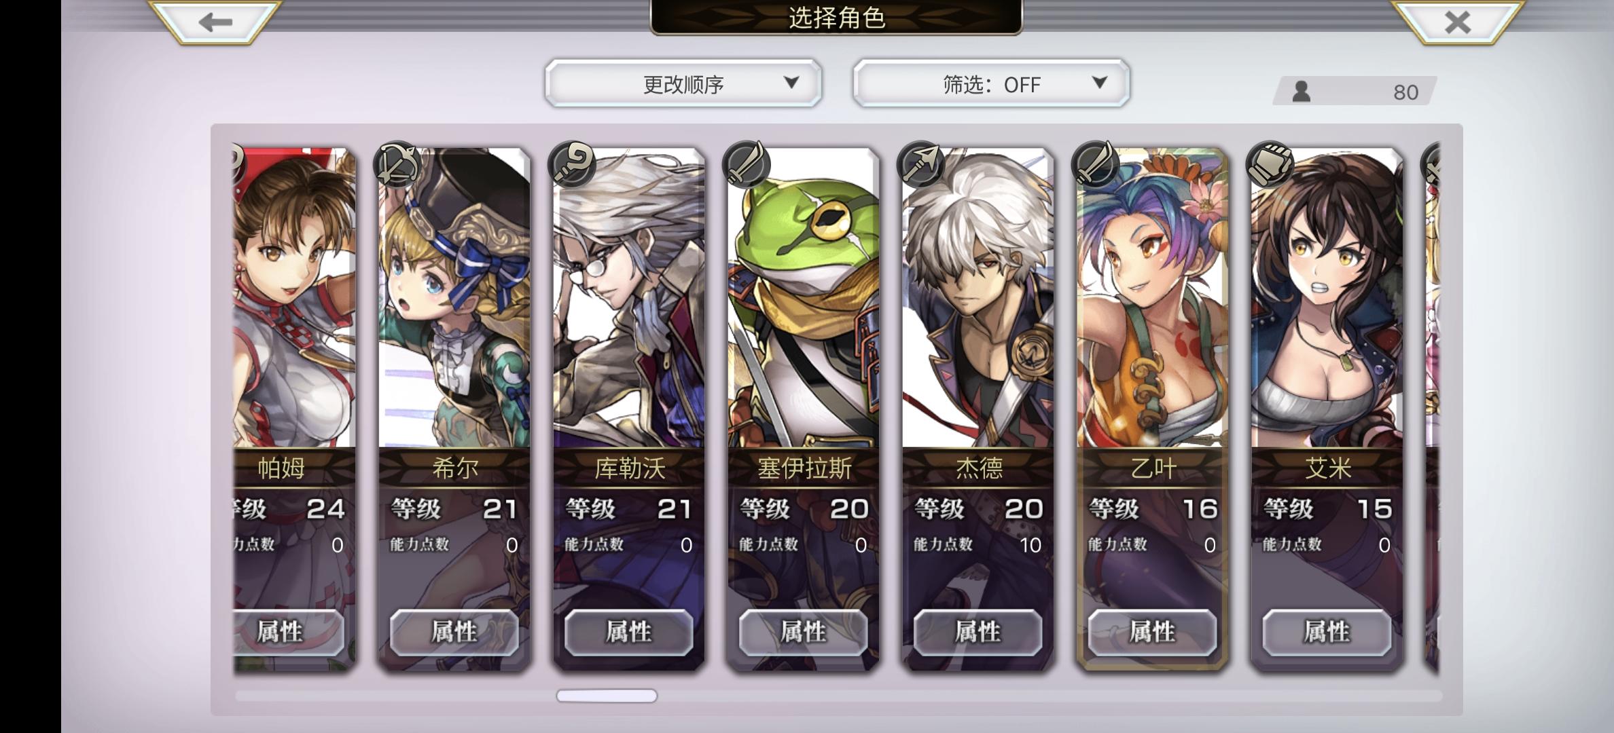Select the frog character 塞伊拉斯 portrait

coord(803,299)
